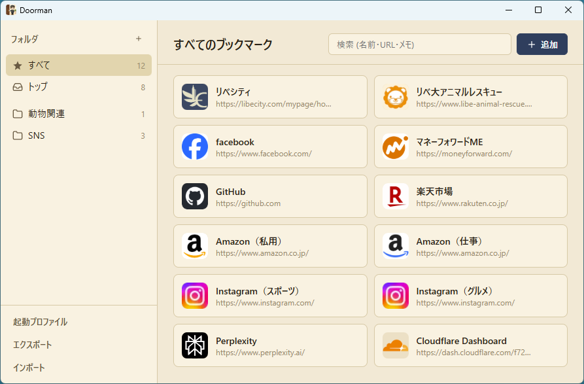Open the リベシティ bookmark title

pos(233,92)
